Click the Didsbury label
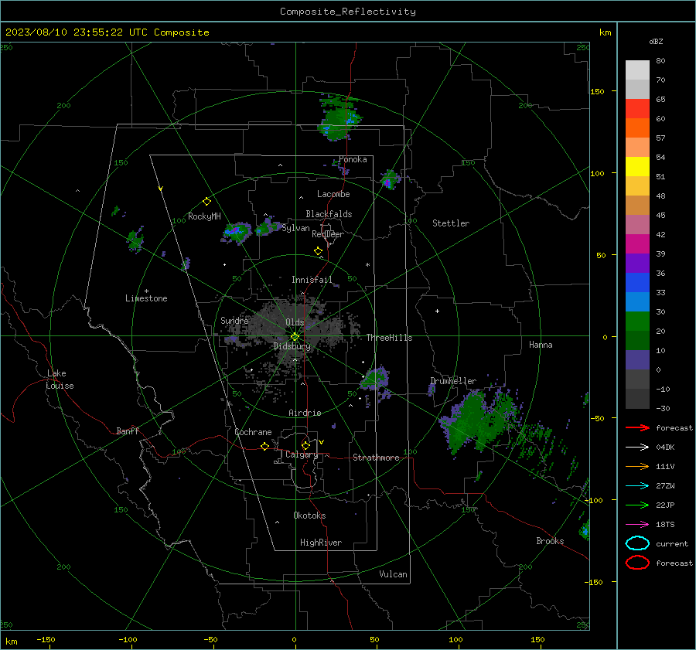The height and width of the screenshot is (650, 696). (x=292, y=346)
